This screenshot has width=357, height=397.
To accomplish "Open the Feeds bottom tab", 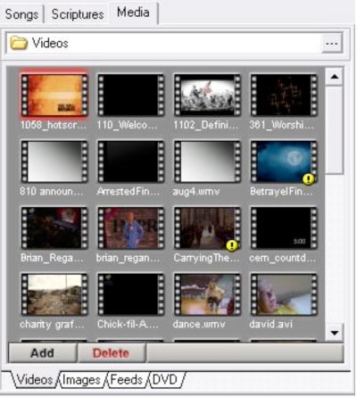I will point(127,380).
